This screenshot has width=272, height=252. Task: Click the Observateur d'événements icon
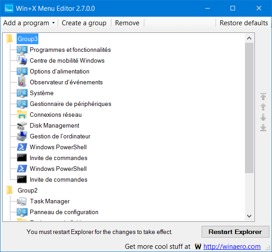coord(22,82)
